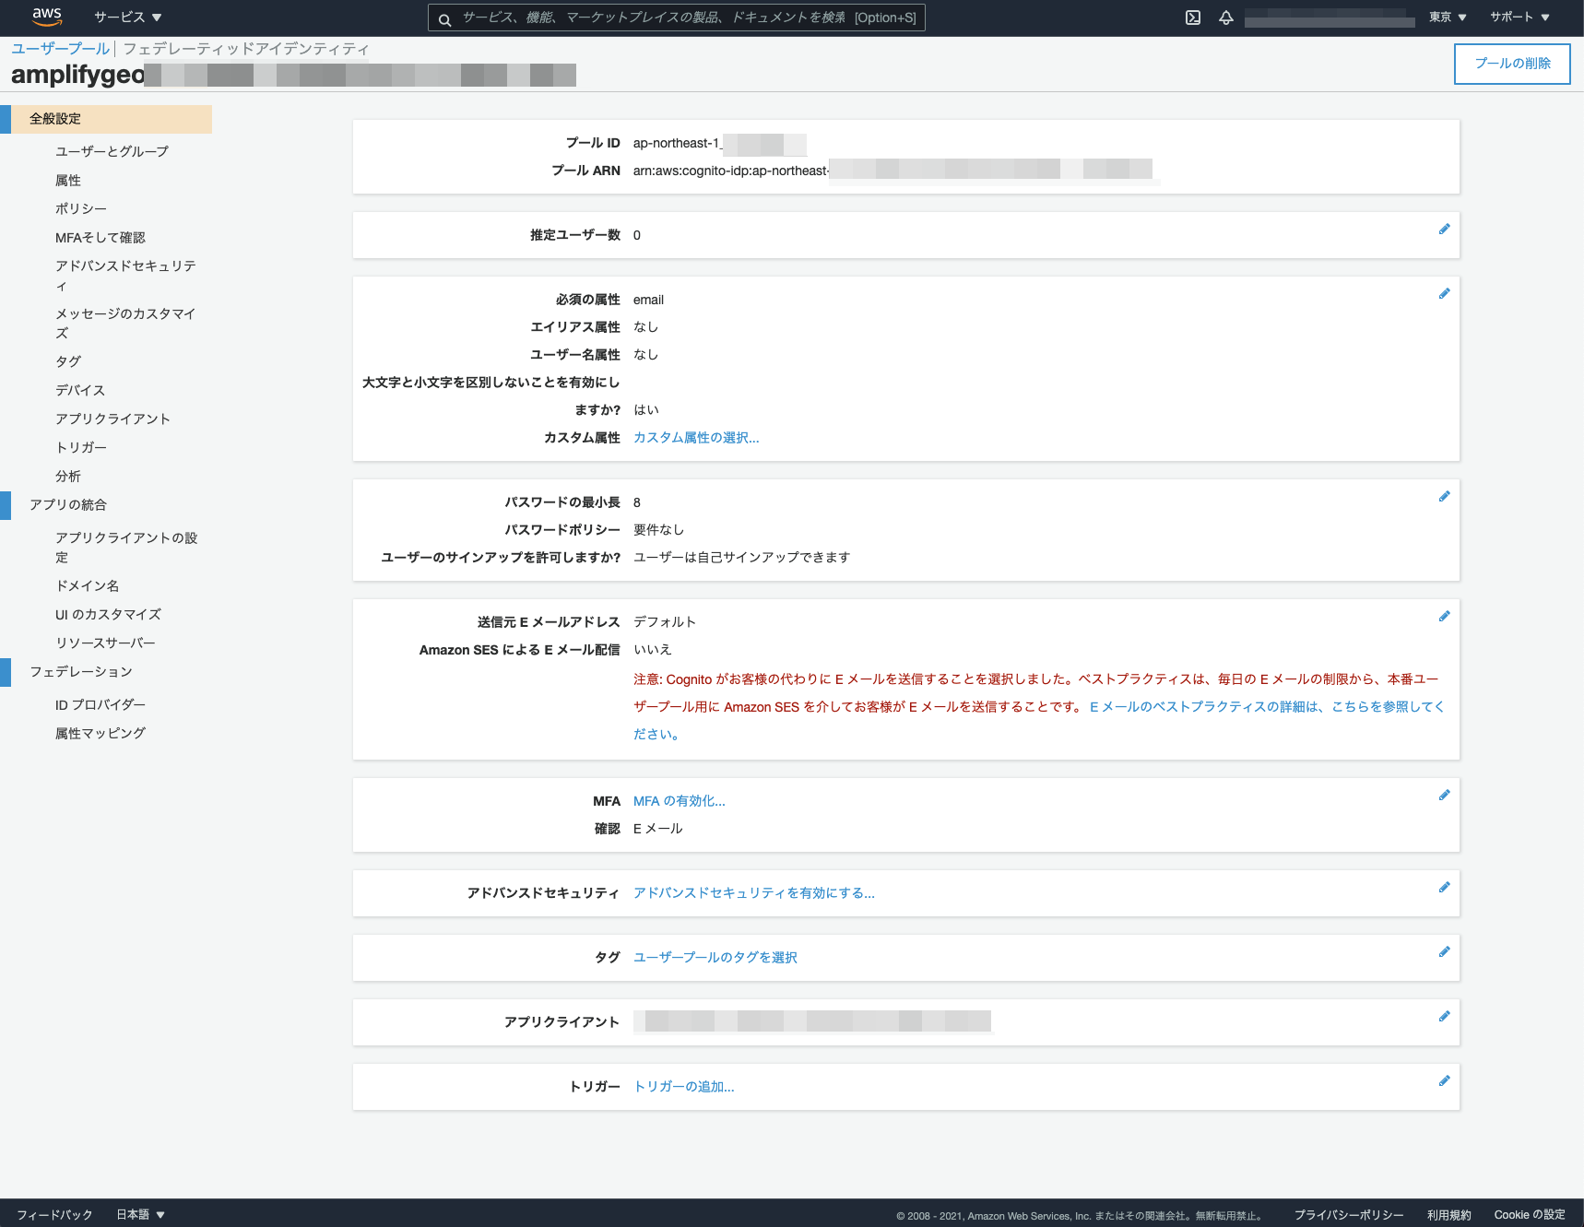Select アプリの統合 sidebar section
Image resolution: width=1584 pixels, height=1227 pixels.
[68, 505]
